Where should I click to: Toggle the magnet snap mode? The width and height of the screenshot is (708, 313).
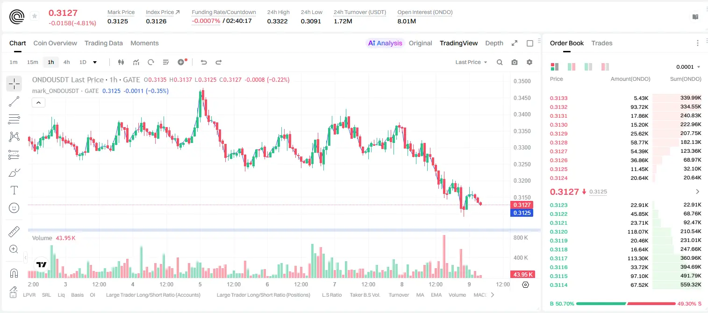point(14,273)
